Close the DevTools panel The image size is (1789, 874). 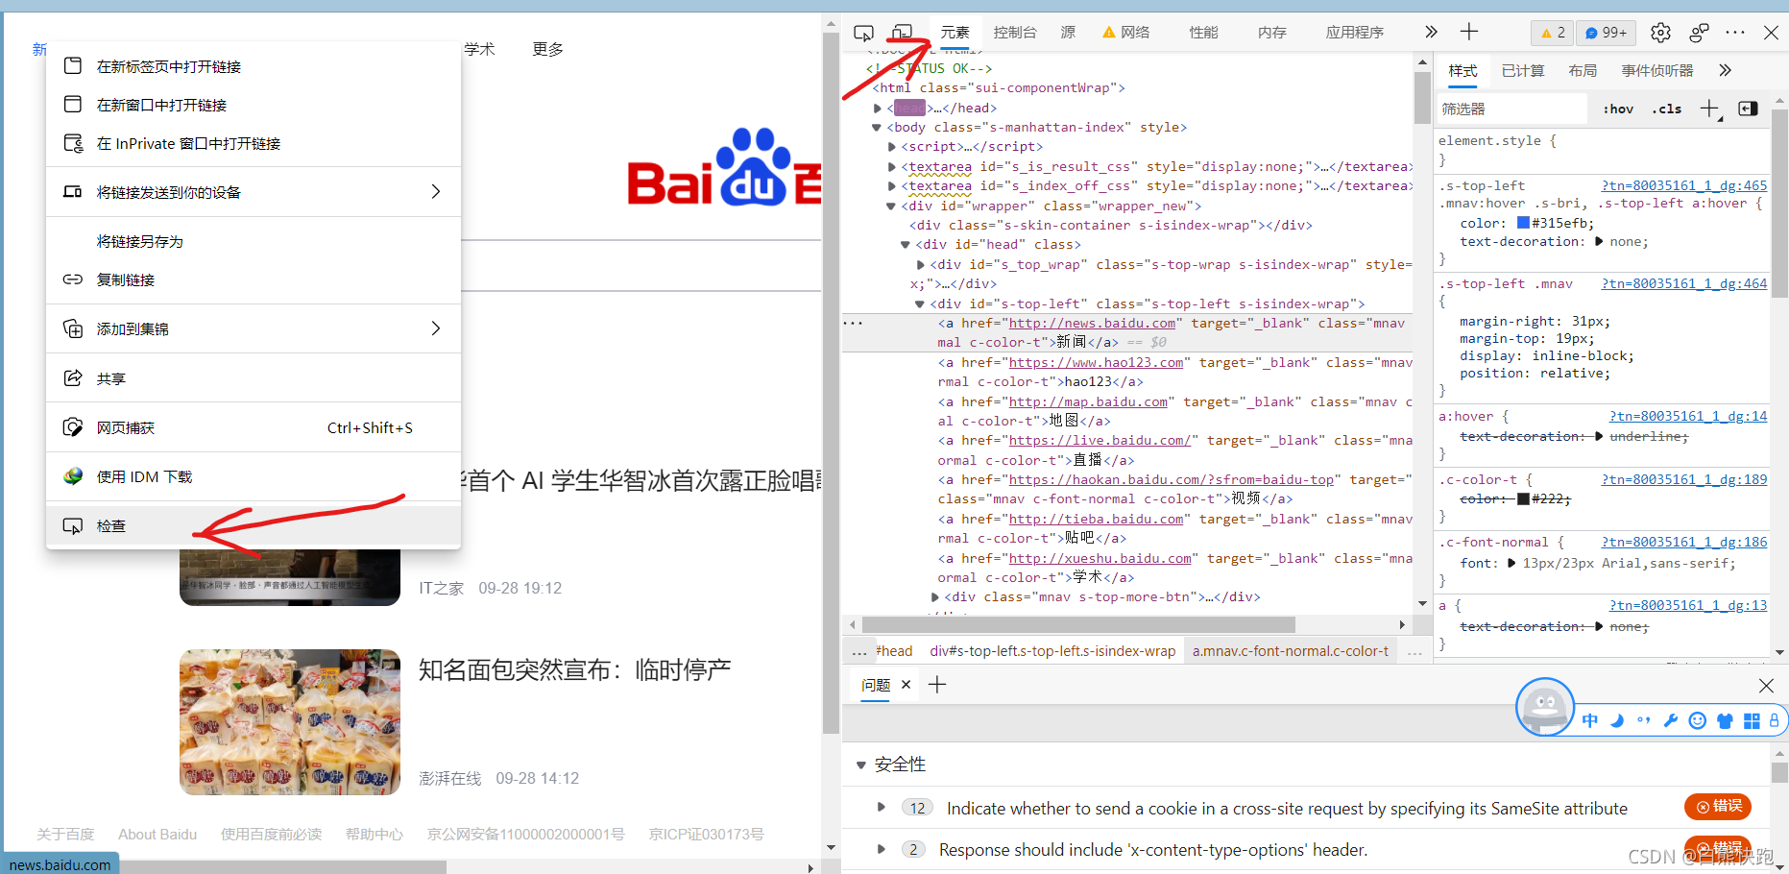tap(1772, 33)
